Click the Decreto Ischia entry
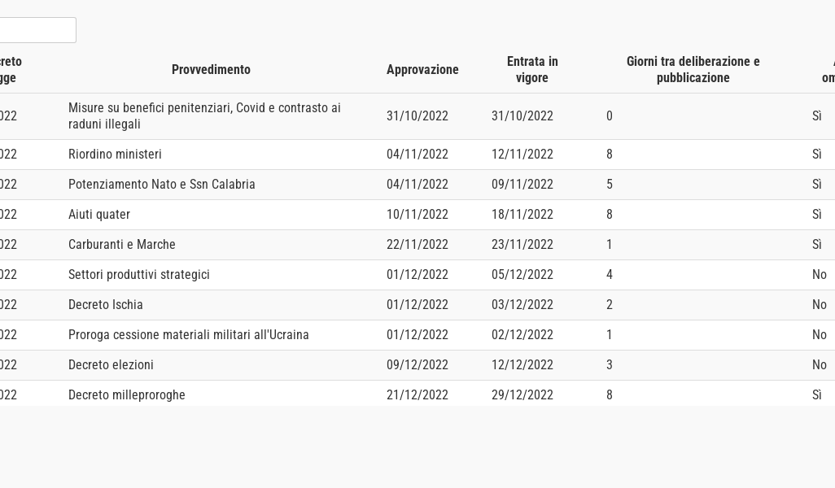This screenshot has height=488, width=835. point(106,305)
